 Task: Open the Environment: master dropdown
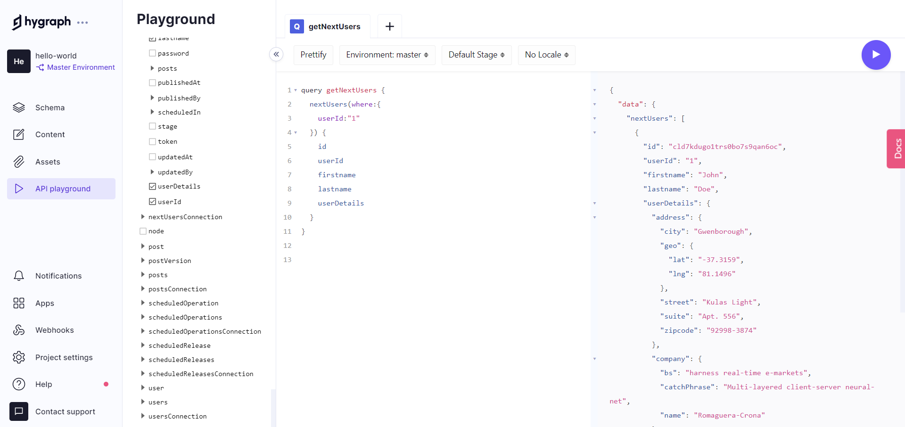[x=387, y=55]
